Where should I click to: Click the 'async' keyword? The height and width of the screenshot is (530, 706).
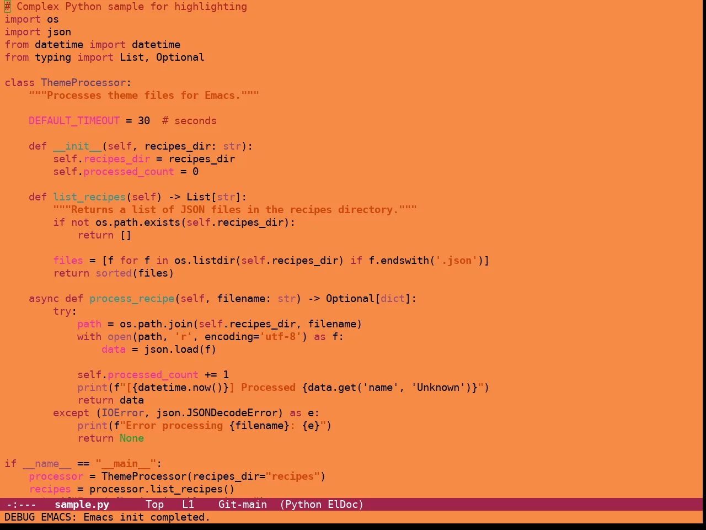coord(44,299)
